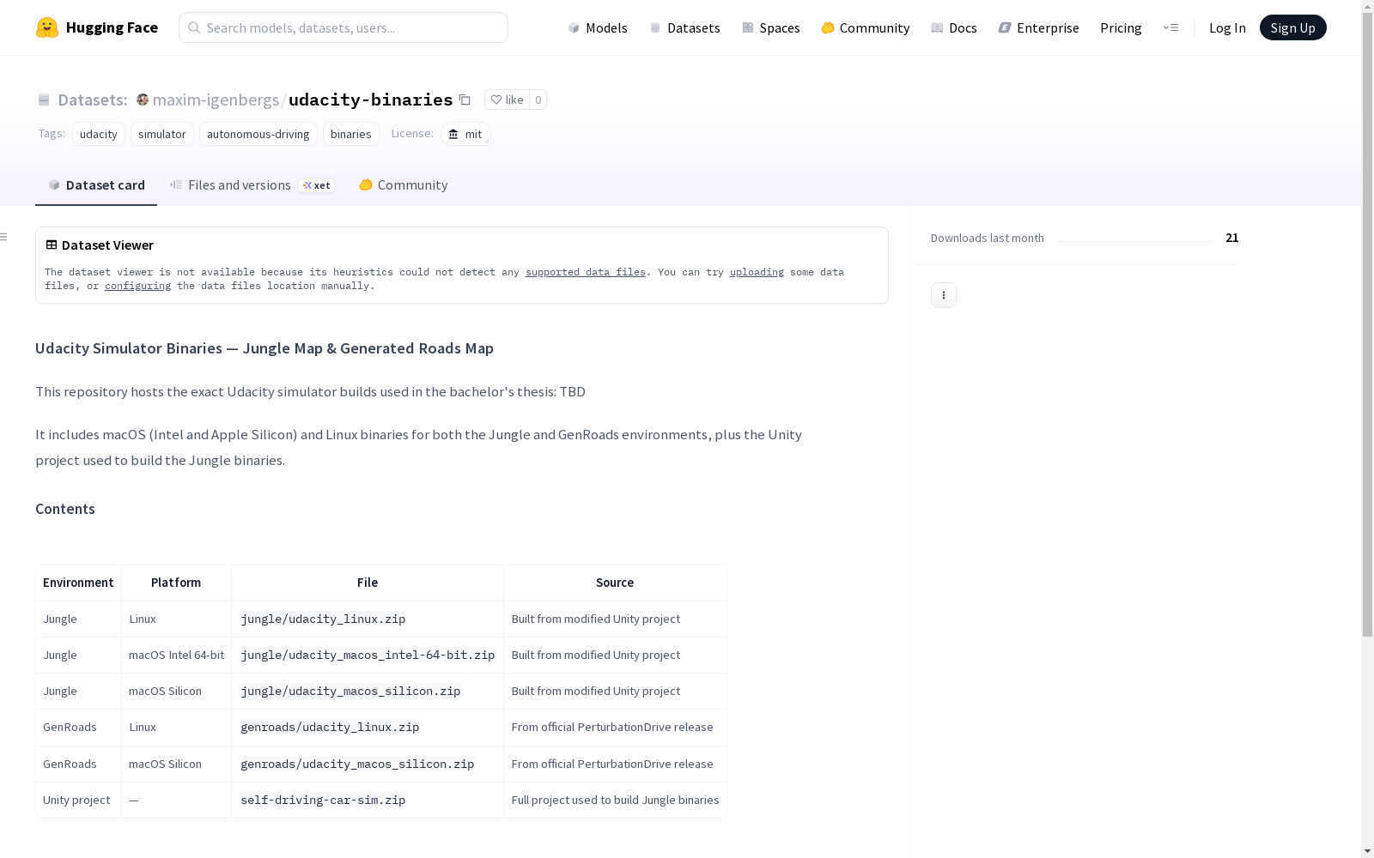Screen dimensions: 1374x858
Task: Select the autonomous-driving tag
Action: pyautogui.click(x=258, y=134)
